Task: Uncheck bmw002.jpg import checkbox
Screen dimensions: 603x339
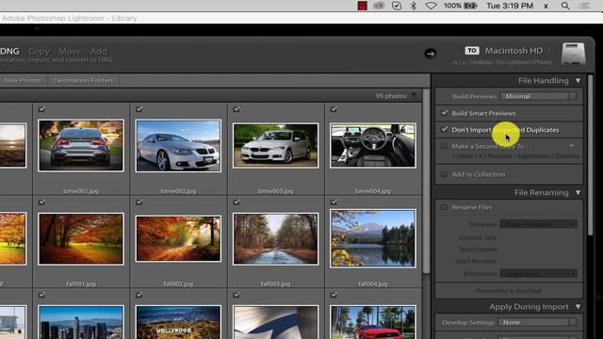Action: pos(139,109)
